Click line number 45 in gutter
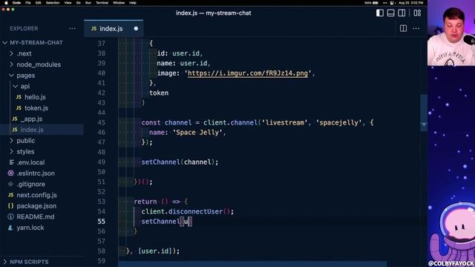 click(x=102, y=122)
